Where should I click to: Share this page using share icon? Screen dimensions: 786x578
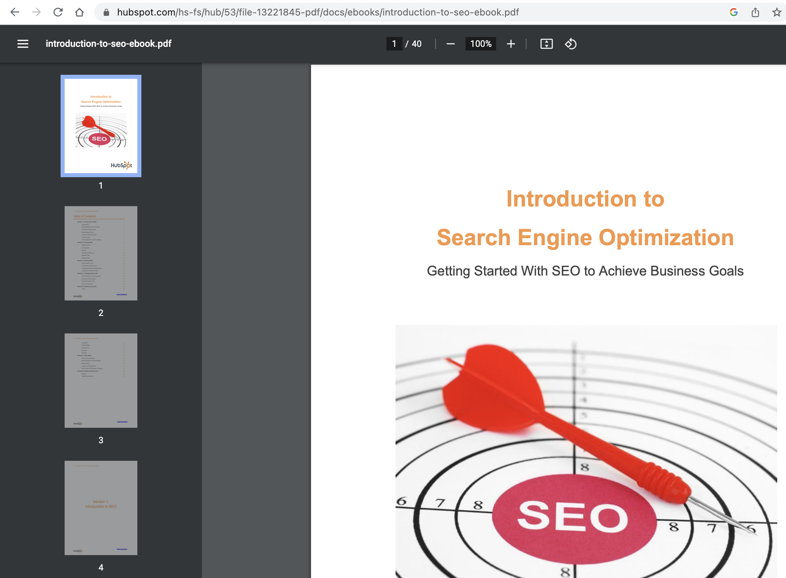(x=755, y=12)
